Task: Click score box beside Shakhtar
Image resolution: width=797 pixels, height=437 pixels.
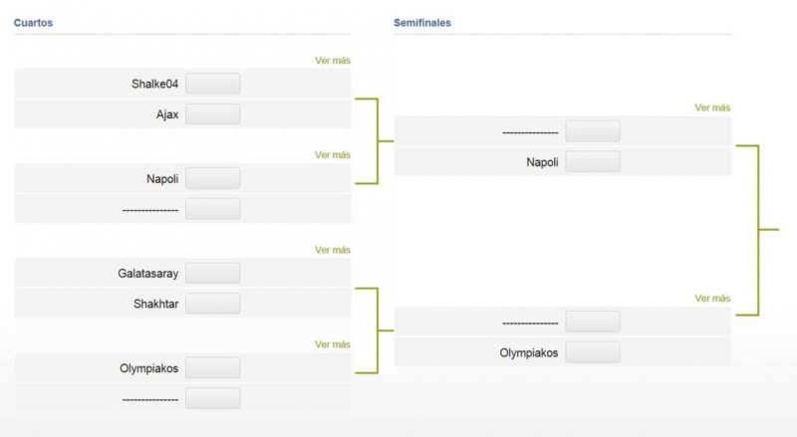Action: pos(213,304)
